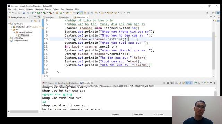Open the Project menu

click(55, 9)
